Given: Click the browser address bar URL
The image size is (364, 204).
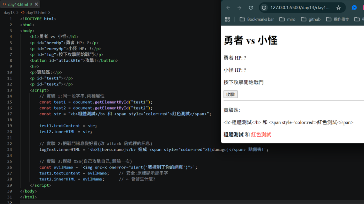Looking at the screenshot, I should coord(300,8).
